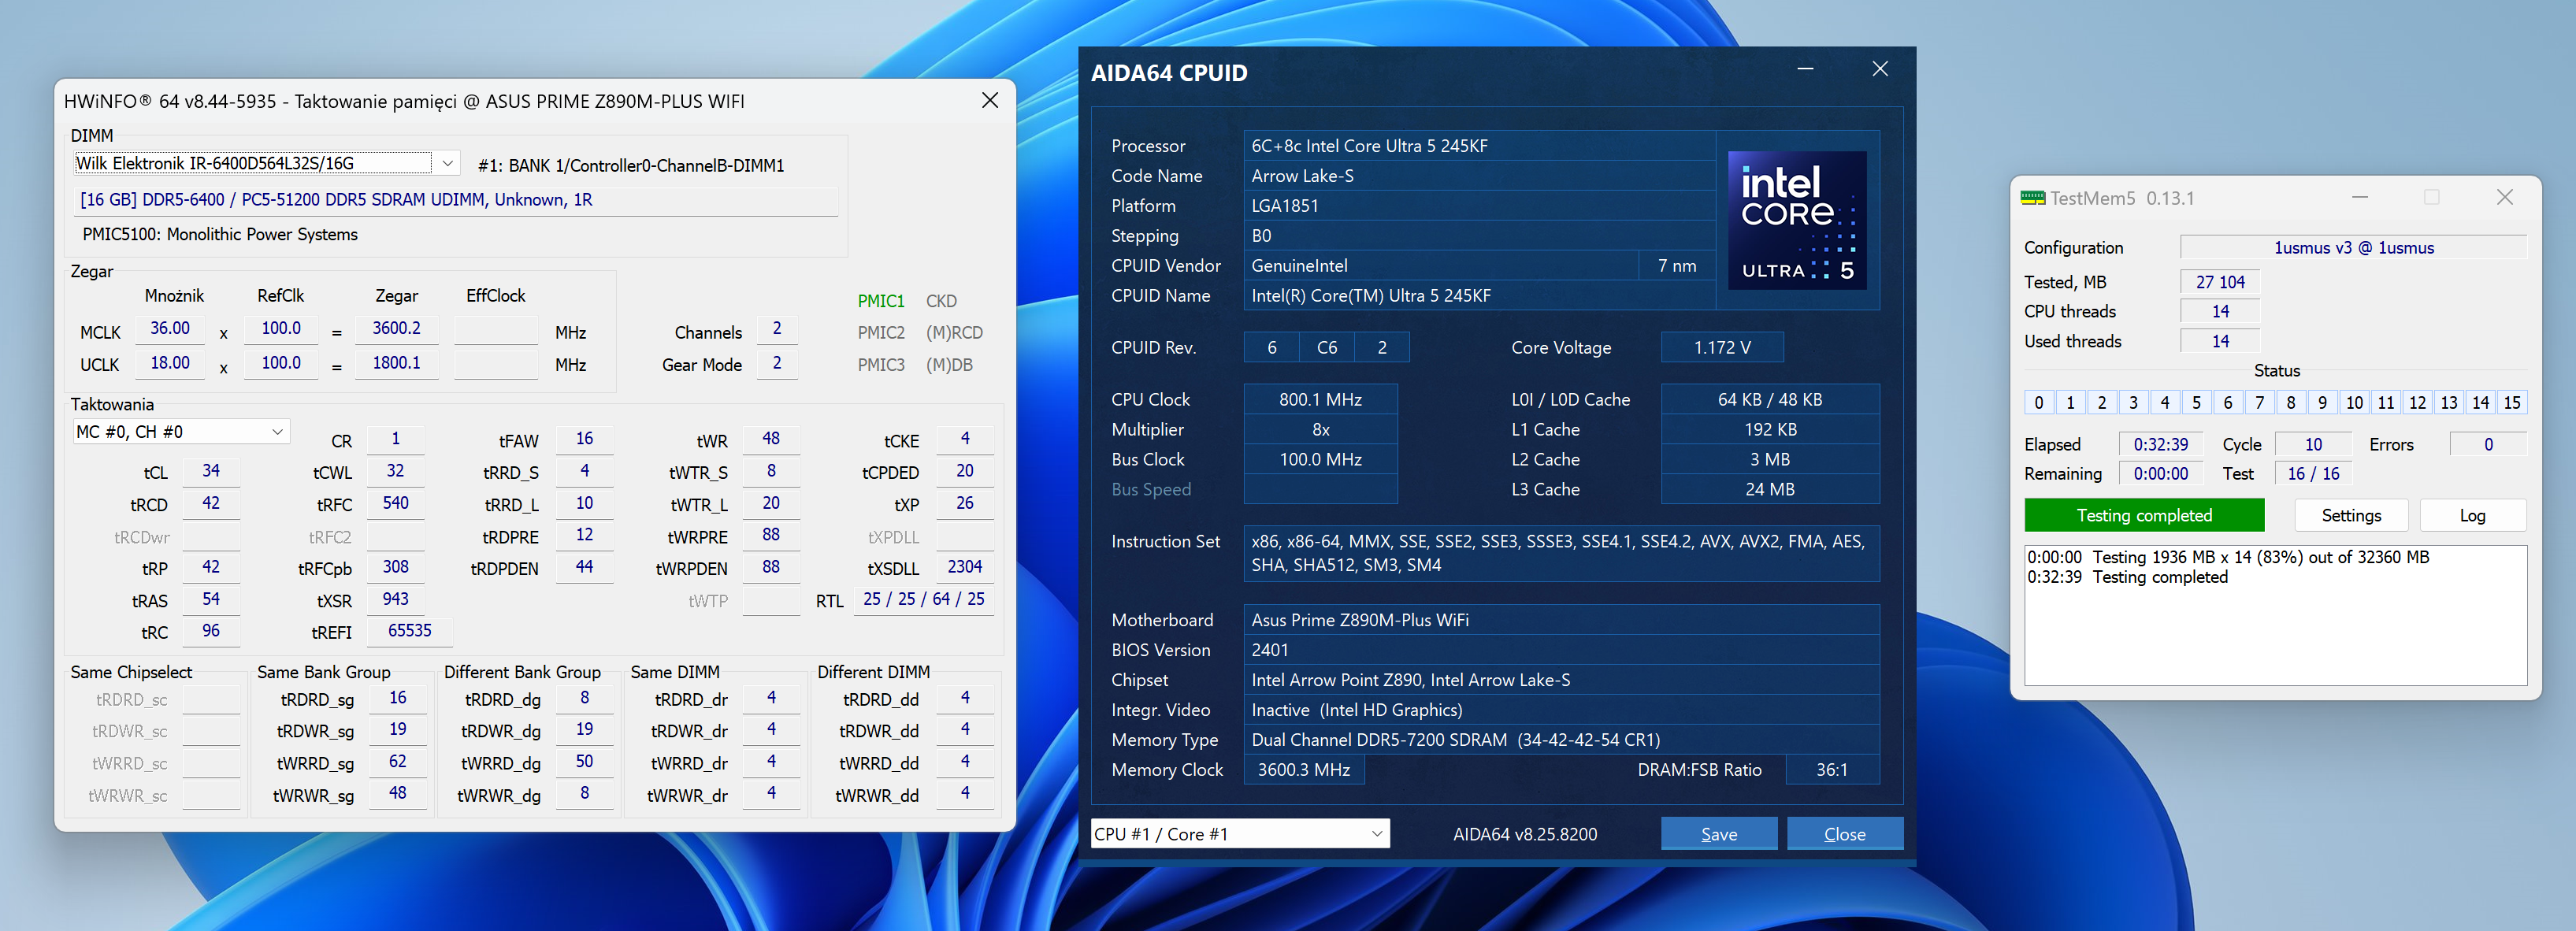Select the PMIC2 label
2576x931 pixels.
880,333
